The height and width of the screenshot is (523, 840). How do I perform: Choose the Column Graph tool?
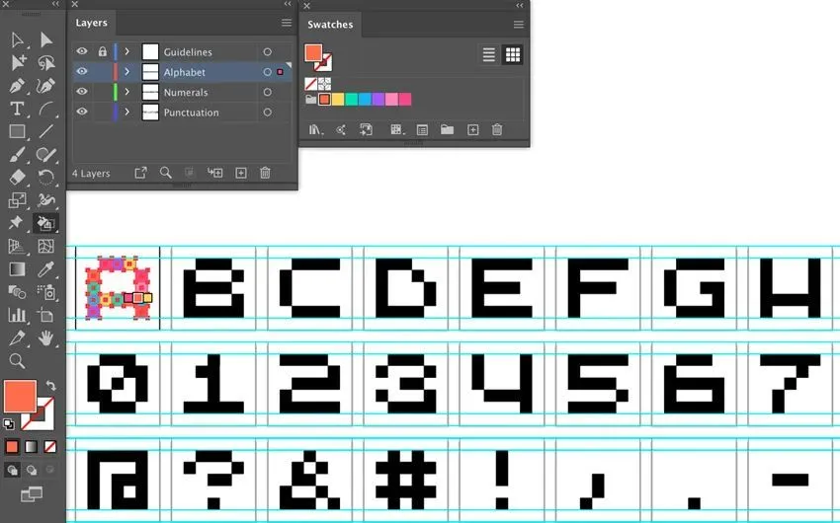tap(17, 315)
